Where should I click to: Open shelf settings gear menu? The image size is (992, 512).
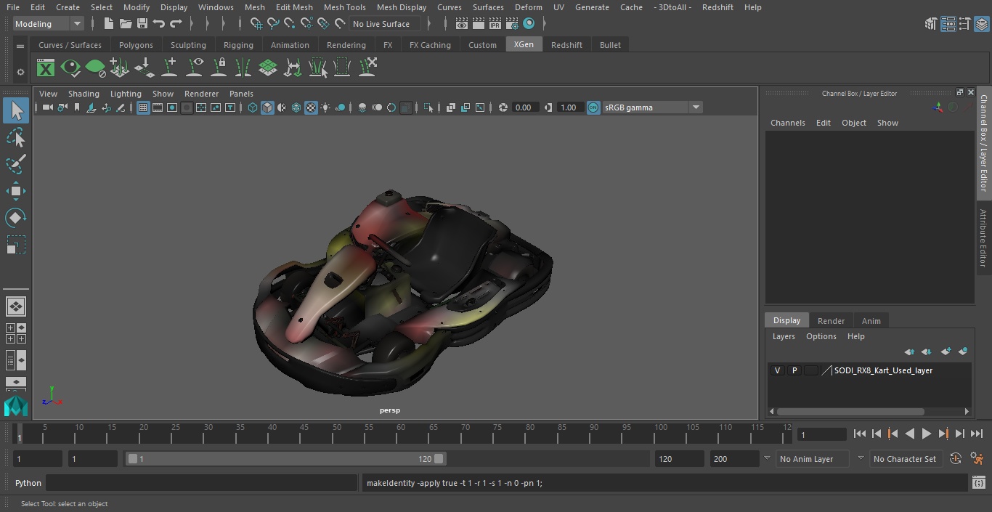click(x=20, y=72)
